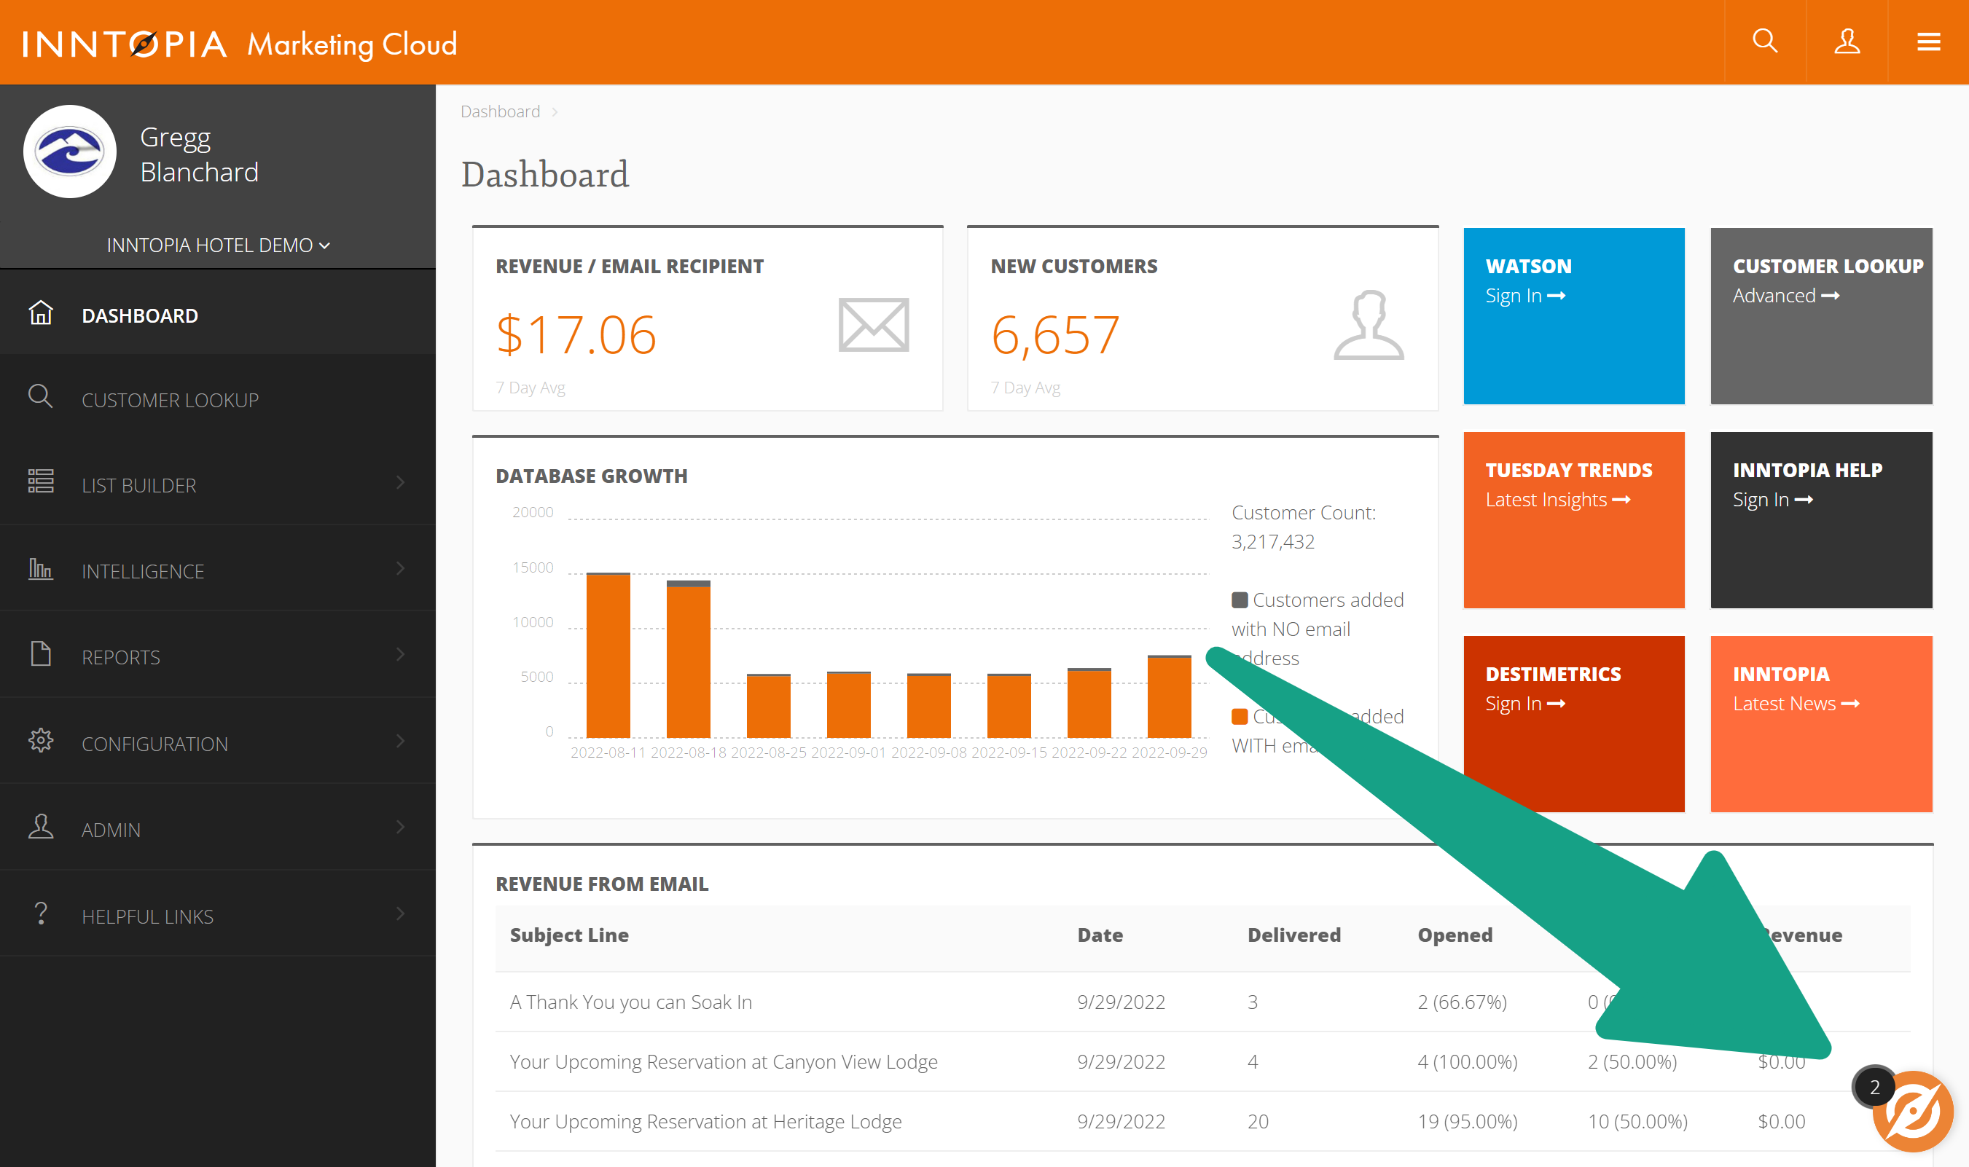1969x1167 pixels.
Task: Expand the Reports section arrow
Action: (400, 654)
